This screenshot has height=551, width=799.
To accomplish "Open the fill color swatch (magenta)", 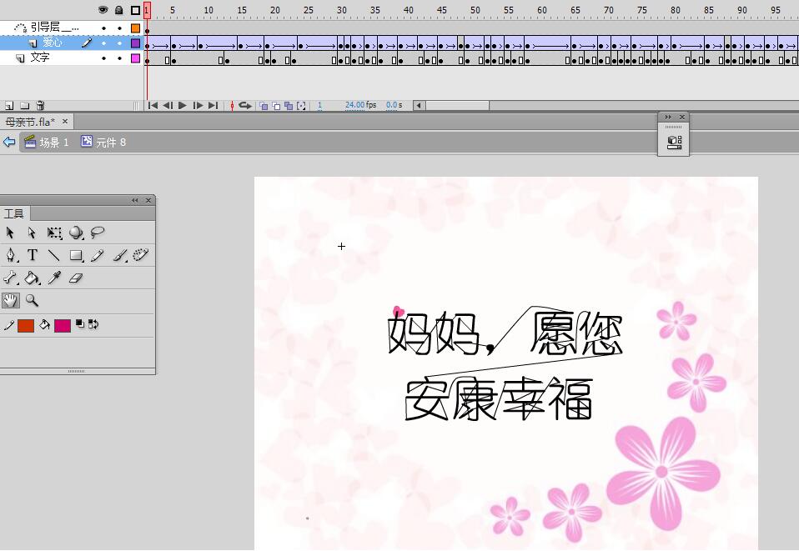I will pyautogui.click(x=63, y=325).
